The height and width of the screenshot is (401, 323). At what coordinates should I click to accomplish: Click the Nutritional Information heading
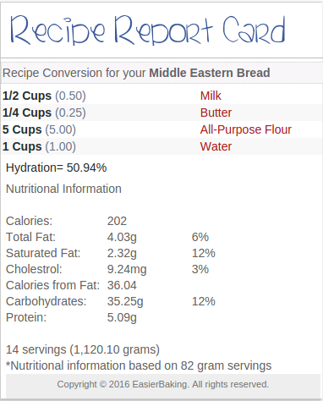pyautogui.click(x=63, y=189)
